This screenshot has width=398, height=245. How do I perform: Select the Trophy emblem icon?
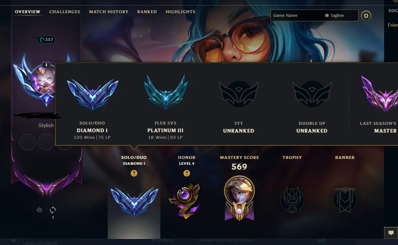[x=292, y=200]
